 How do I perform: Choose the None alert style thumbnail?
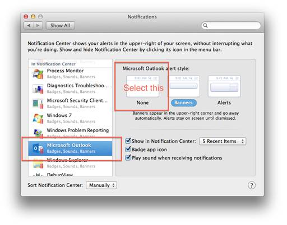point(142,86)
